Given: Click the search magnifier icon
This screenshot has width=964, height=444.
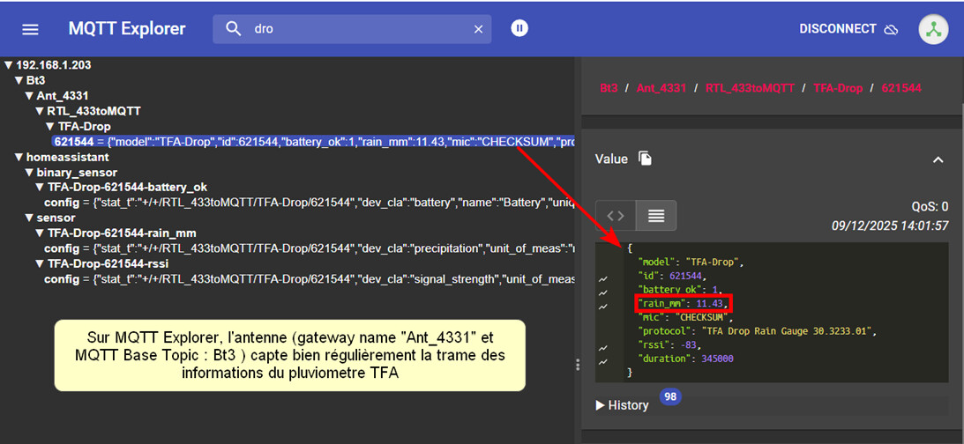Looking at the screenshot, I should click(234, 29).
